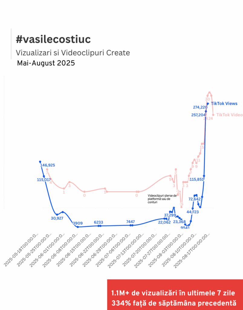Select the subtitle Vizualizari si Videoclipuri Create
243x310 pixels.
pyautogui.click(x=73, y=53)
